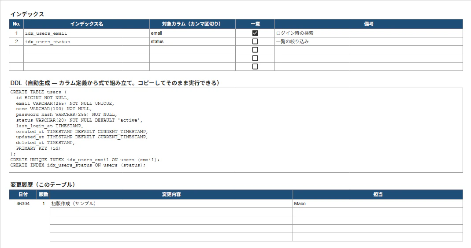
Task: Click the 'email' cell in 対象カラム column
Action: [x=193, y=33]
